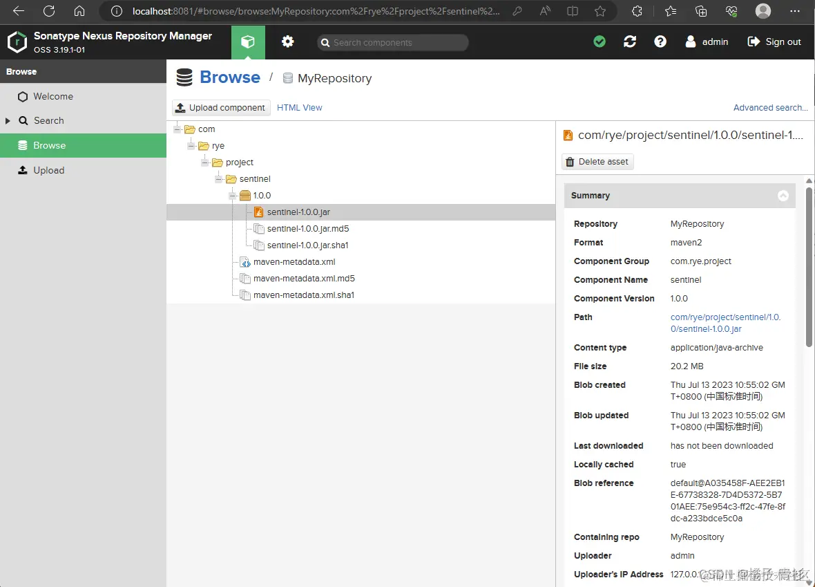Click Delete asset button

tap(597, 162)
